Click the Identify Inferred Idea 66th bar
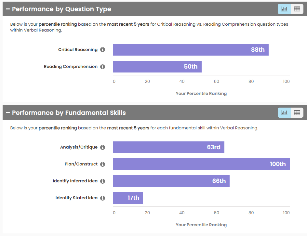307x236 pixels. tap(171, 181)
